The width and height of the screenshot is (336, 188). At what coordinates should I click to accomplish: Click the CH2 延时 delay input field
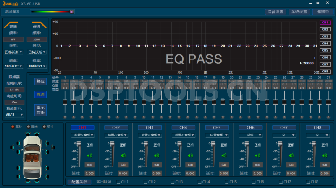tap(123, 173)
